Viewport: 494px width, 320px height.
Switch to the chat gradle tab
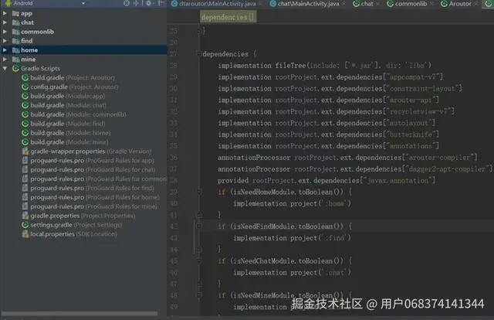pos(367,4)
